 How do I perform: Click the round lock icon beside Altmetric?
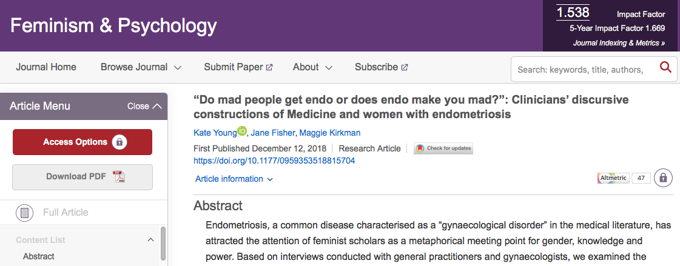click(x=663, y=178)
